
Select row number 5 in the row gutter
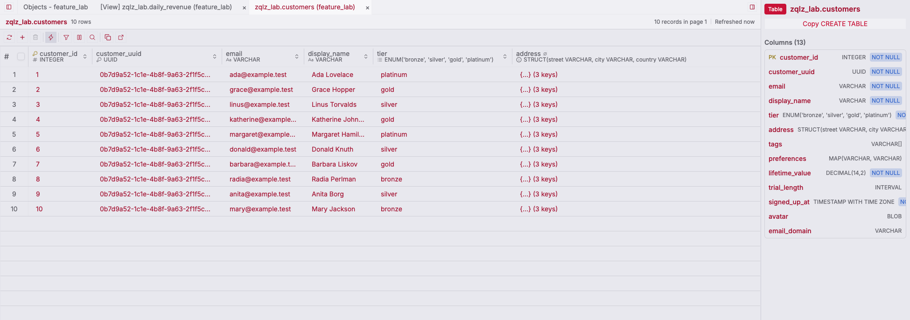[14, 134]
